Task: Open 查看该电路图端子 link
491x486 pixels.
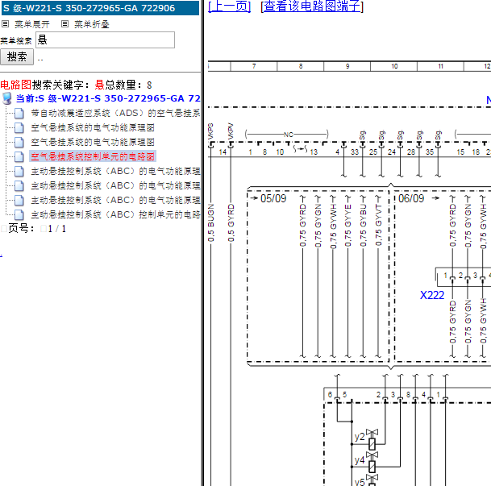Action: coord(312,6)
